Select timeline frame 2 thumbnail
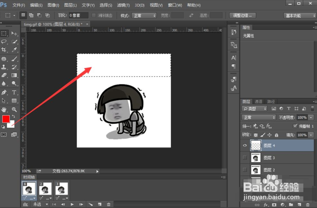The image size is (317, 208). (x=45, y=189)
